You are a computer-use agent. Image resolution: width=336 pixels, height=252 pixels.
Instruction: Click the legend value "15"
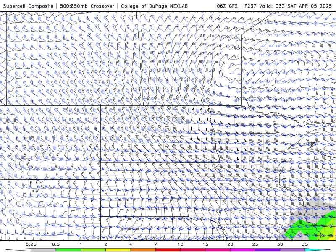click(x=205, y=244)
